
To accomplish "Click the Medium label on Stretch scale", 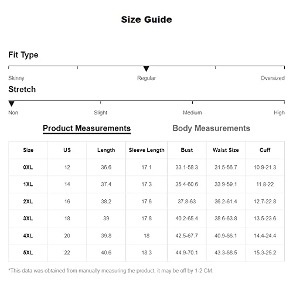I will click(x=192, y=113).
